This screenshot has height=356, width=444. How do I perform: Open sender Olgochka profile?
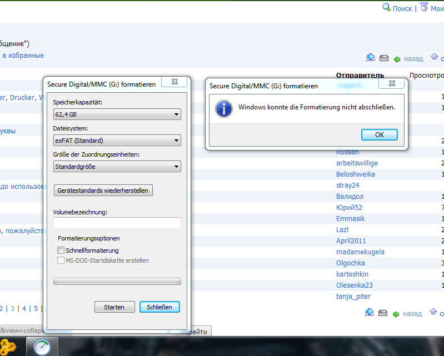(x=350, y=263)
